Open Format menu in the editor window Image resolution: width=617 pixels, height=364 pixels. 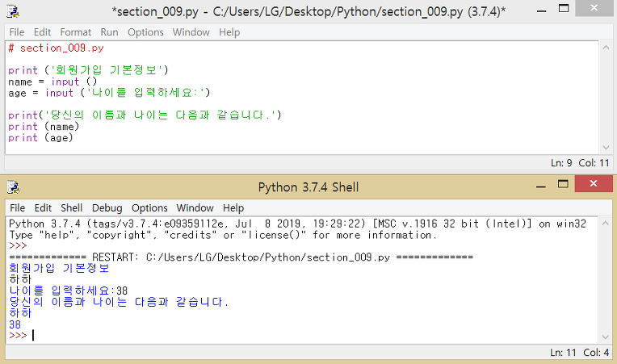pyautogui.click(x=76, y=32)
